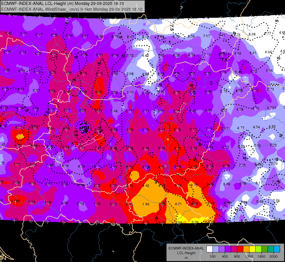Pick the grid value '2.67'
Image resolution: width=285 pixels, height=262 pixels.
point(225,129)
